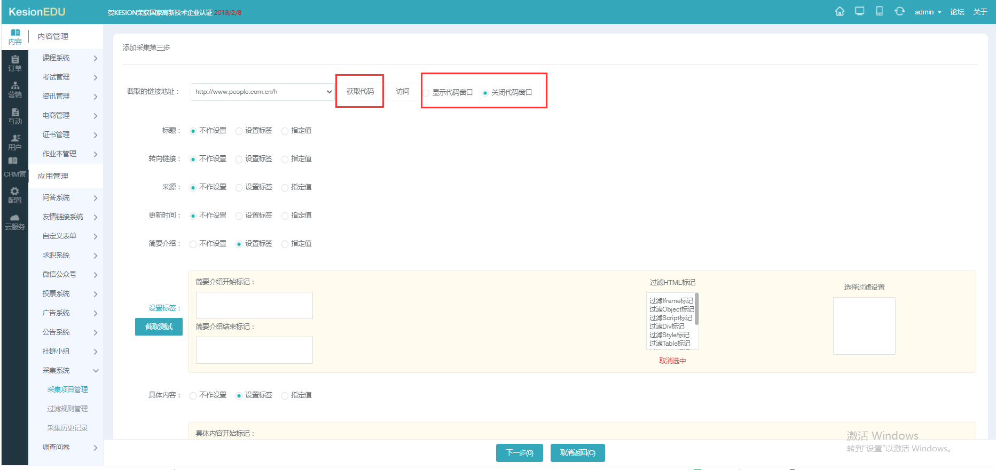
Task: Open the 订单 section in left rail
Action: pyautogui.click(x=15, y=63)
